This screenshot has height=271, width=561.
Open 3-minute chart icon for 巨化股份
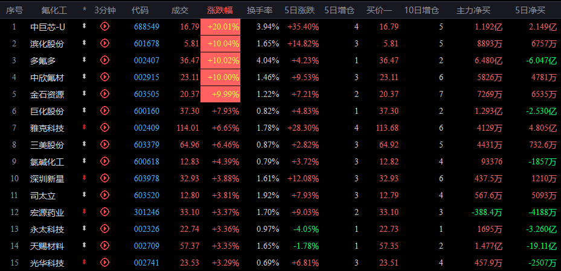pyautogui.click(x=104, y=111)
